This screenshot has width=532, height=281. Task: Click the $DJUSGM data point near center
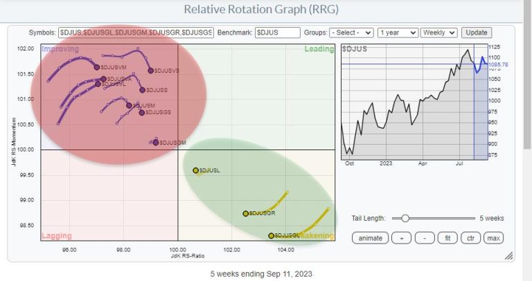pyautogui.click(x=156, y=143)
